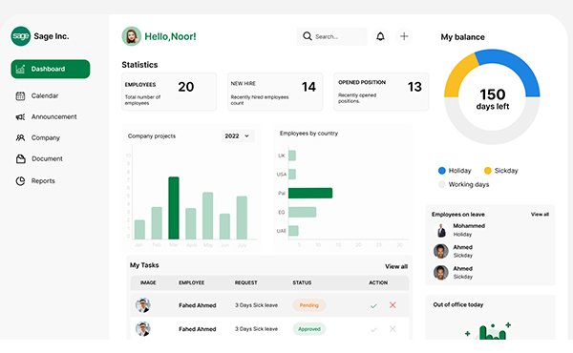Click the dark green March bar
Viewport: 573px width, 353px height.
tap(174, 208)
